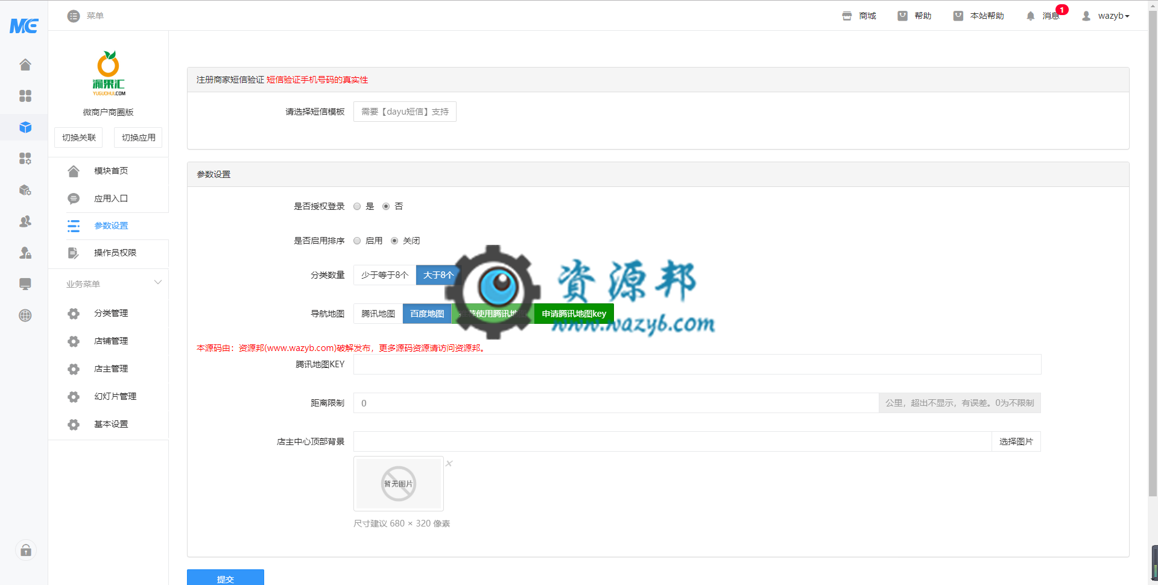Focus the 店主中心顶部背景 path field
Viewport: 1158px width, 585px height.
coord(672,441)
